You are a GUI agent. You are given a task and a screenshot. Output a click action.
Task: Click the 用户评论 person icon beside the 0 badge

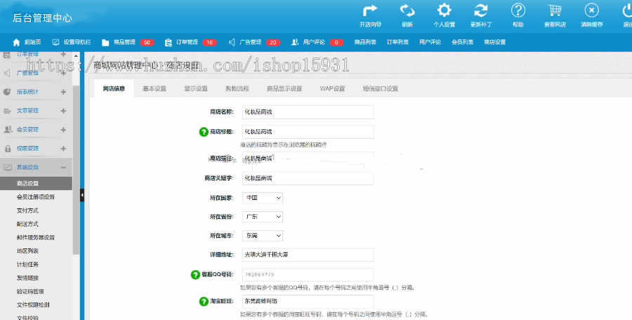(295, 42)
